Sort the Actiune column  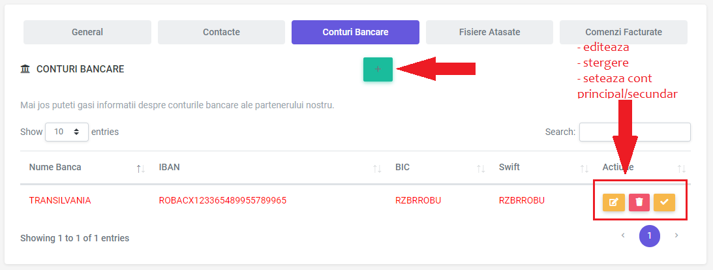pyautogui.click(x=681, y=169)
